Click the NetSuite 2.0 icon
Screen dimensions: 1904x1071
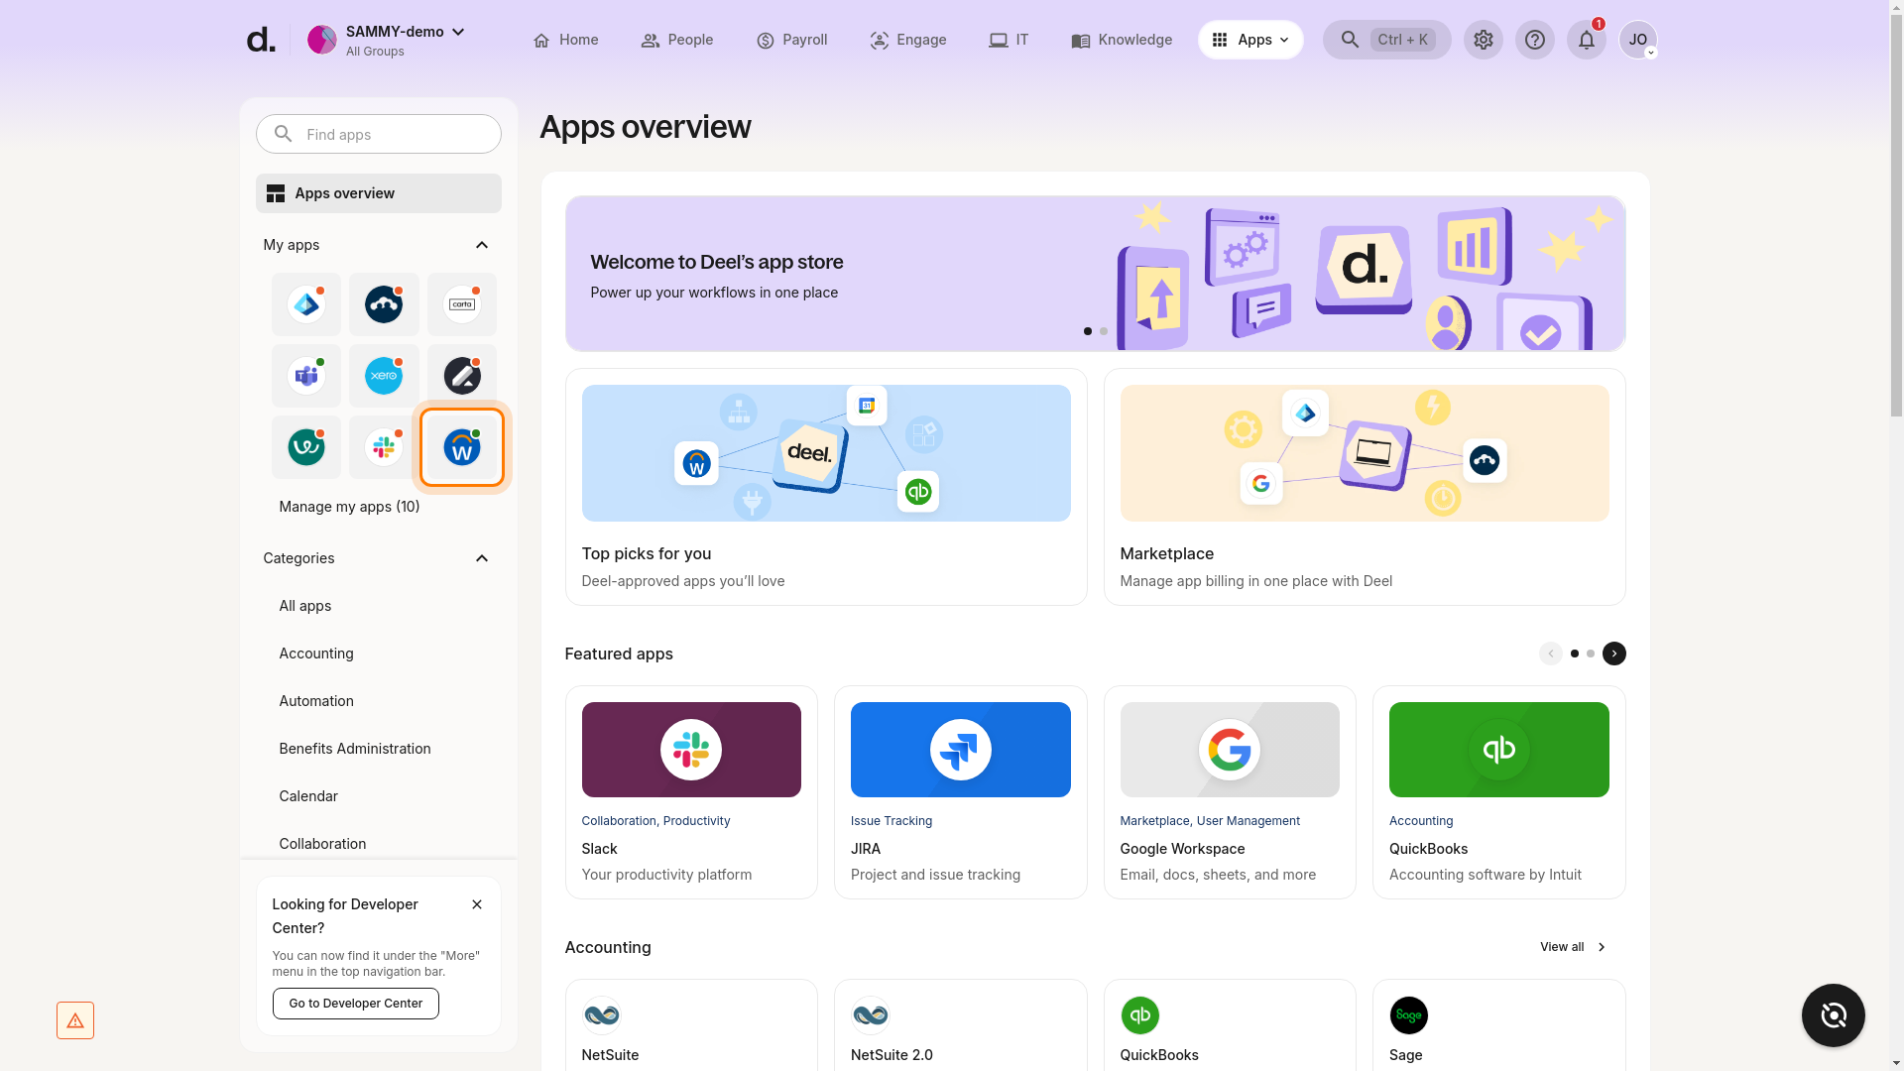(x=871, y=1015)
